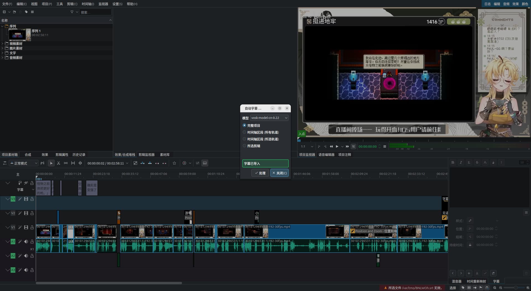Hide the V2 video track
Viewport: 531px width, 291px height.
[26, 213]
